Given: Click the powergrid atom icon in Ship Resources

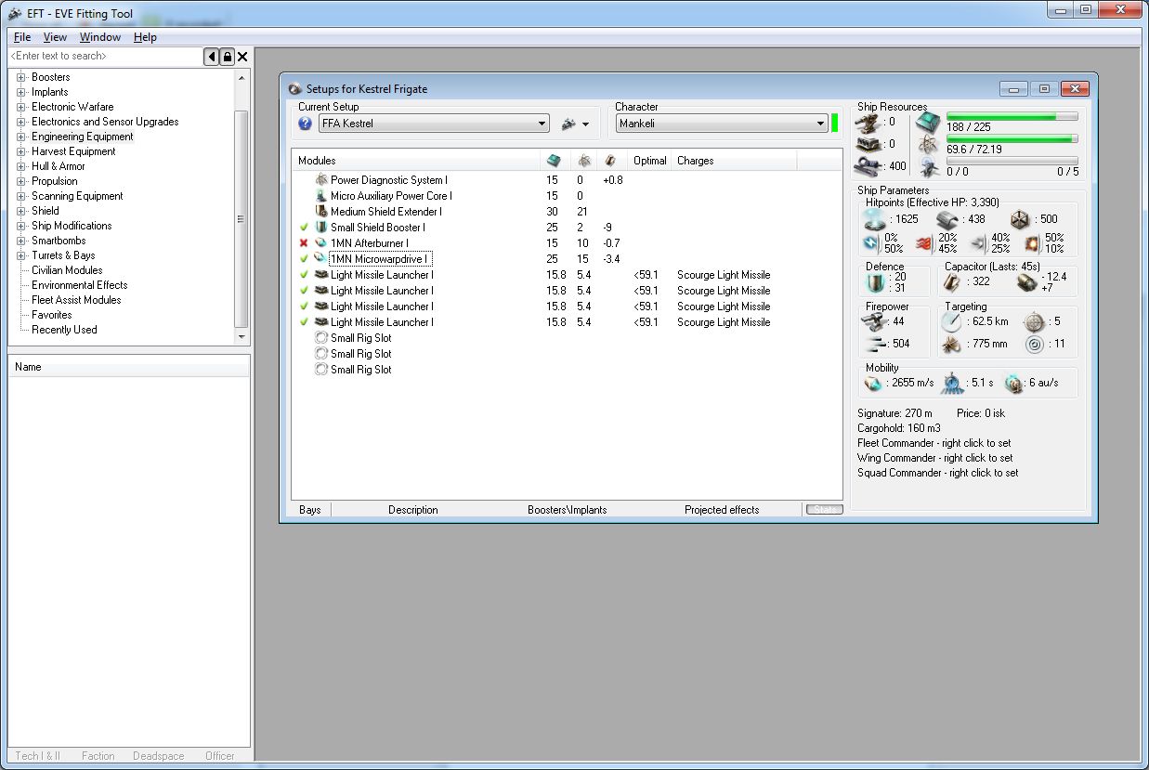Looking at the screenshot, I should (x=928, y=144).
